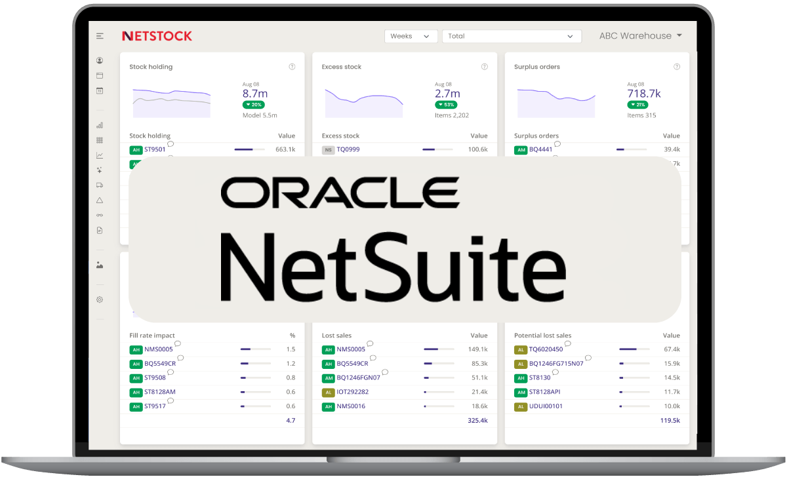
Task: Open help for Surplus orders card
Action: pos(677,67)
